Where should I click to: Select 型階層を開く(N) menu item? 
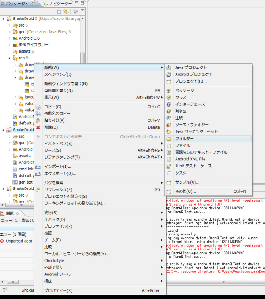[x=99, y=90]
